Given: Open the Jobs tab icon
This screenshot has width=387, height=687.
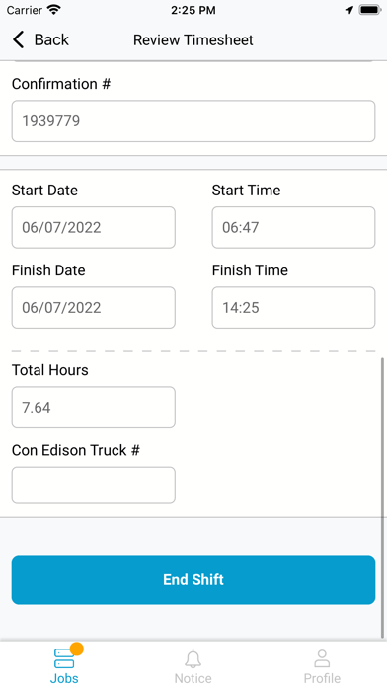Looking at the screenshot, I should (64, 658).
